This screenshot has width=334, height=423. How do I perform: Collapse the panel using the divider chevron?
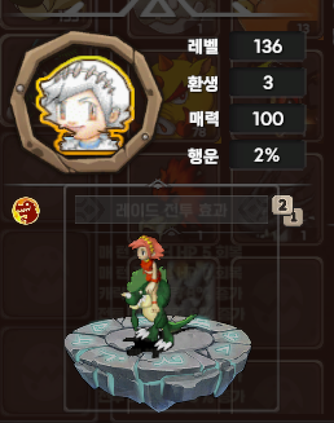point(158,184)
